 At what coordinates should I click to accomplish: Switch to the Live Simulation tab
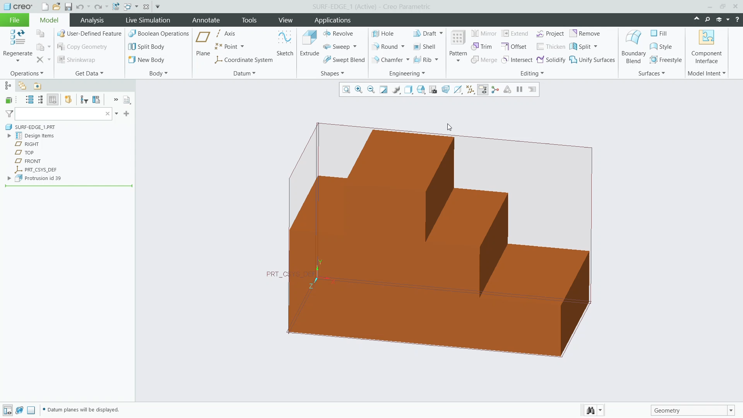click(x=148, y=20)
